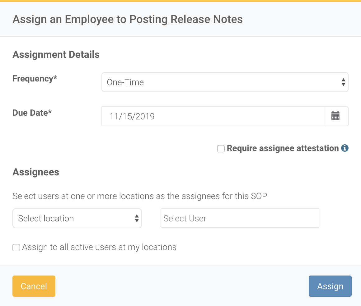Click the Frequency* label
Viewport: 361px width, 306px height.
35,79
